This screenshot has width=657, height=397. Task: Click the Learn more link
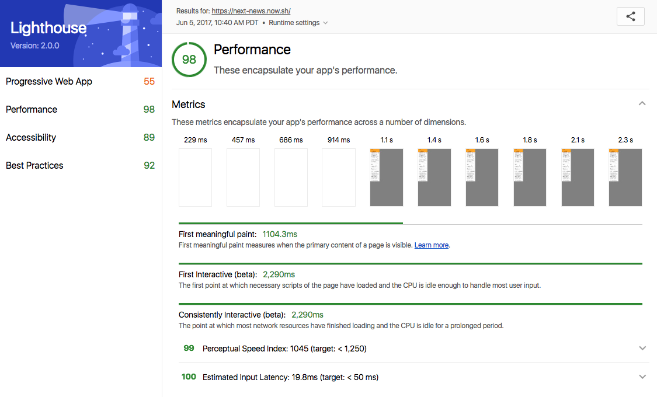[432, 245]
